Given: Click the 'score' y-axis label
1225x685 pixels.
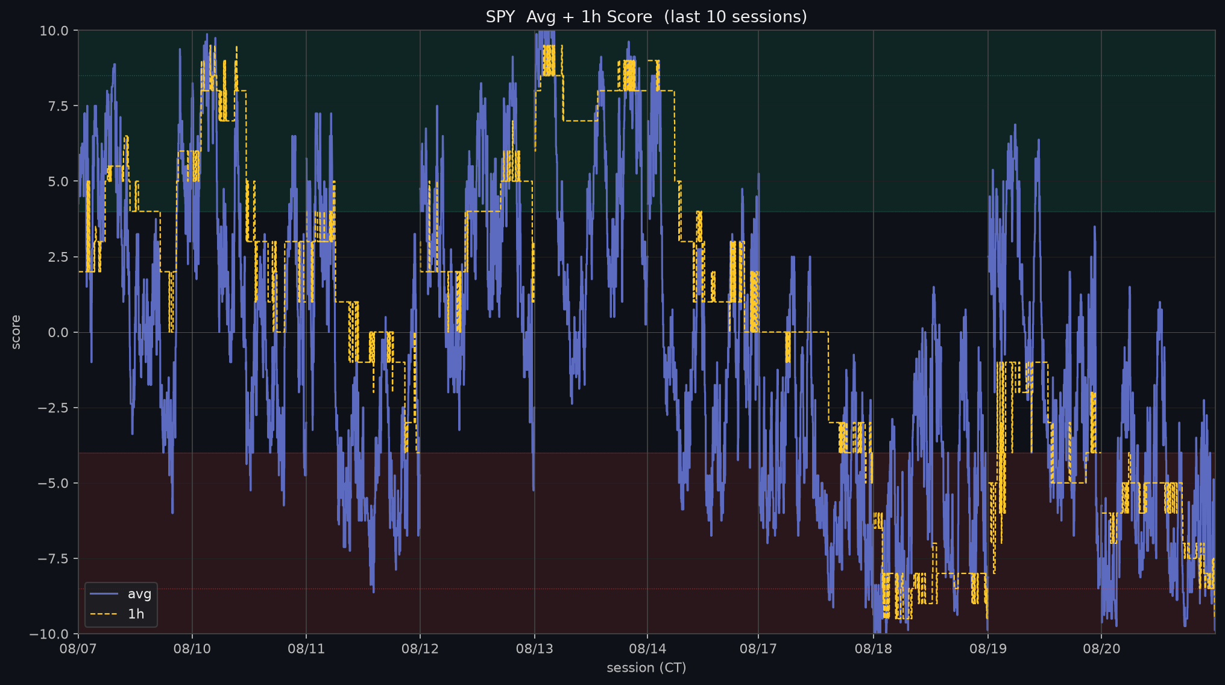Looking at the screenshot, I should tap(16, 332).
